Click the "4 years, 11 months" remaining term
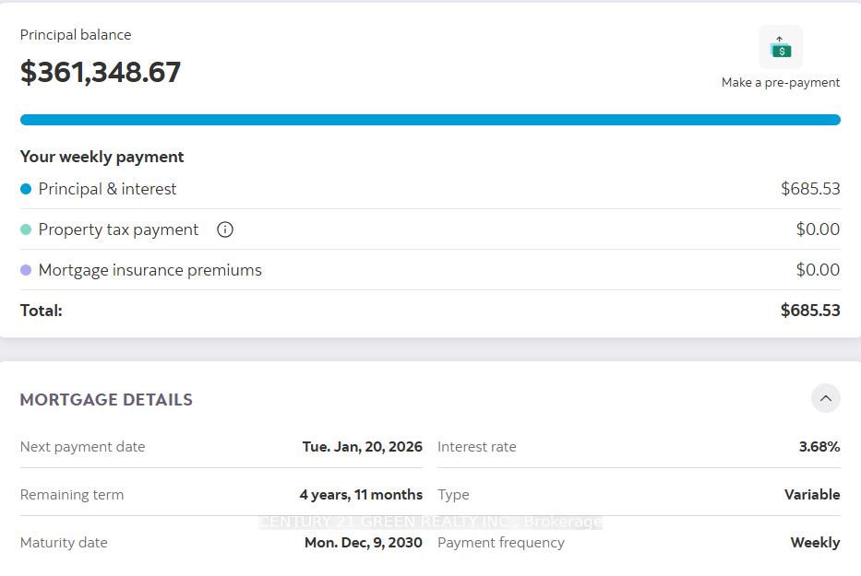This screenshot has height=576, width=861. [x=361, y=495]
